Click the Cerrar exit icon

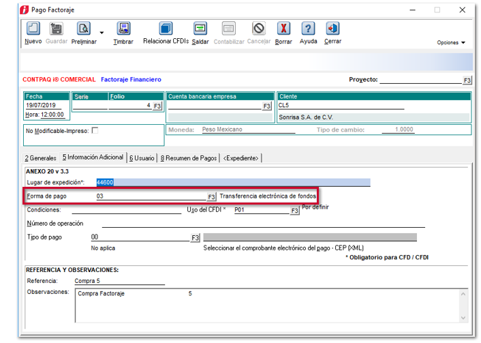pos(332,29)
